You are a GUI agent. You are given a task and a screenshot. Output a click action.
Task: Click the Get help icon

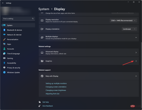point(40,102)
